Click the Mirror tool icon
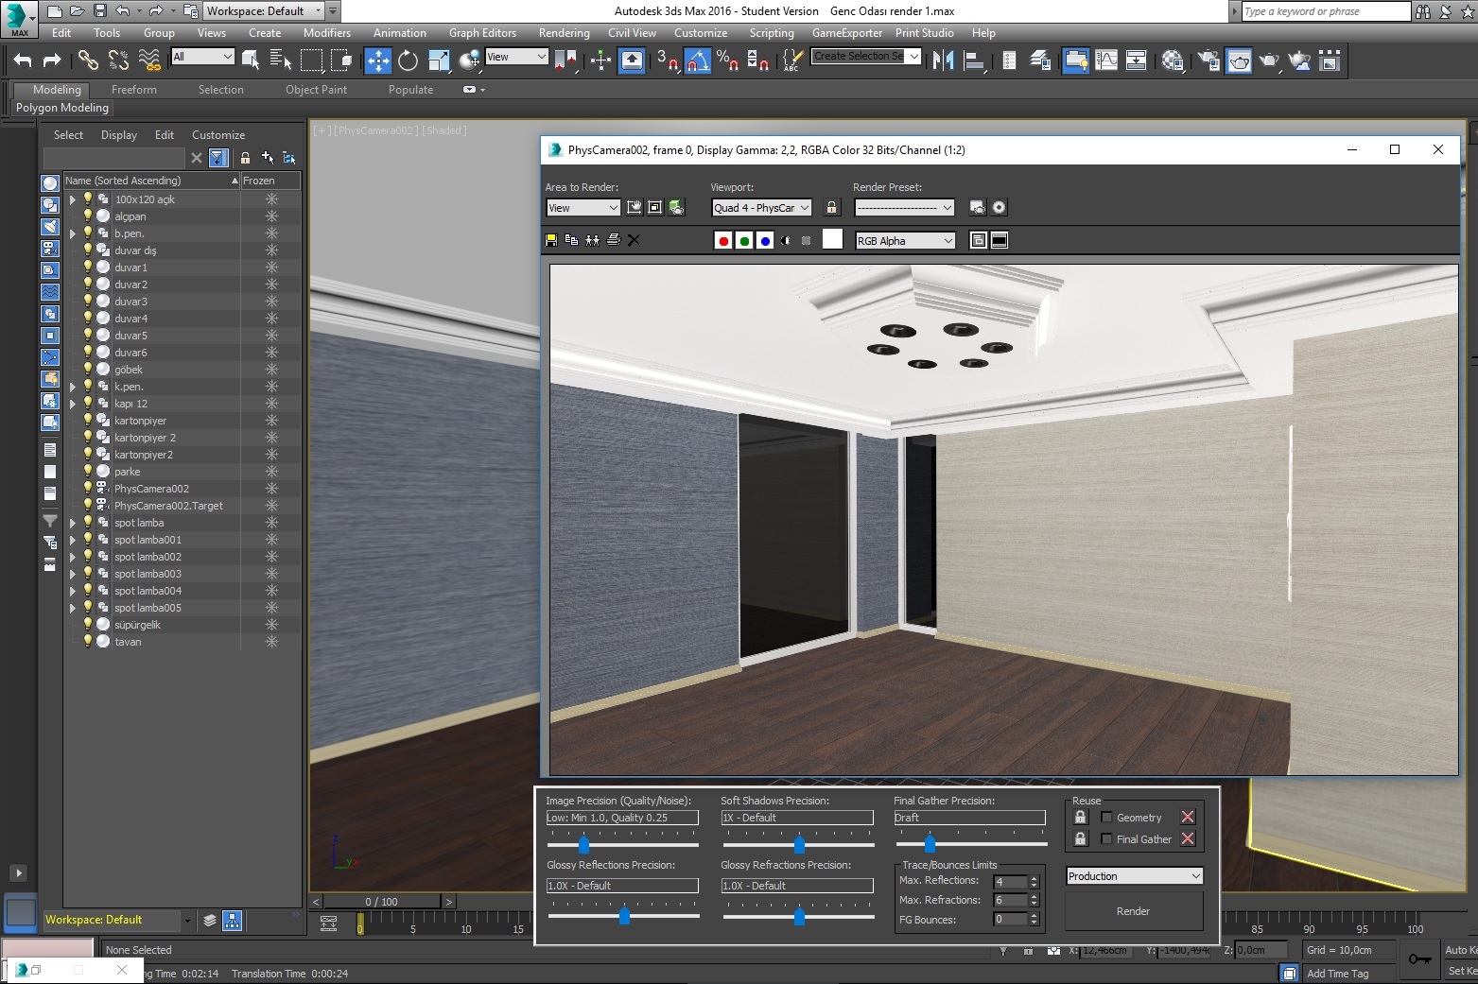Image resolution: width=1478 pixels, height=984 pixels. click(943, 61)
